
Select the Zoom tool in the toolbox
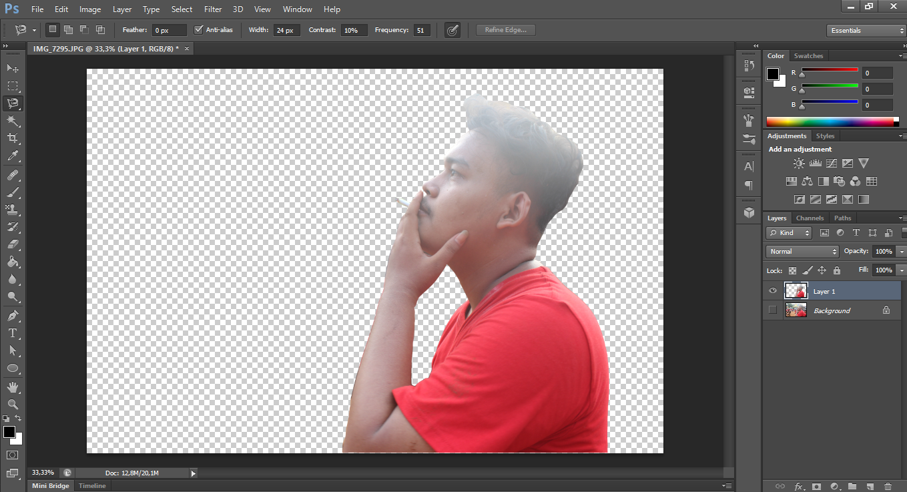coord(13,405)
